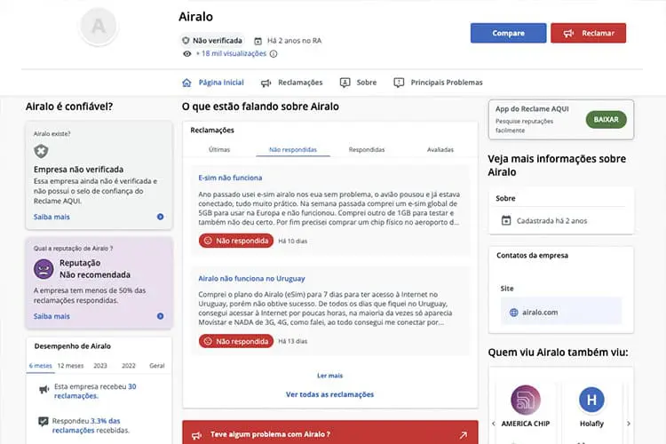Click the home icon in navigation
The width and height of the screenshot is (666, 444).
click(x=186, y=83)
